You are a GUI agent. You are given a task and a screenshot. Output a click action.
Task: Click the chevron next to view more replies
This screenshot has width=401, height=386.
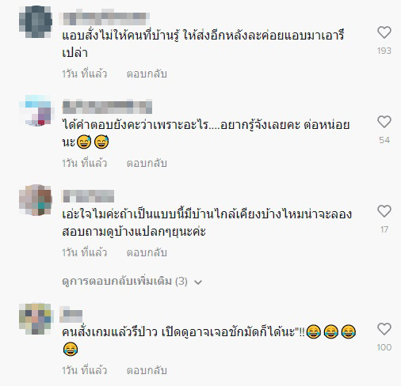pos(198,282)
